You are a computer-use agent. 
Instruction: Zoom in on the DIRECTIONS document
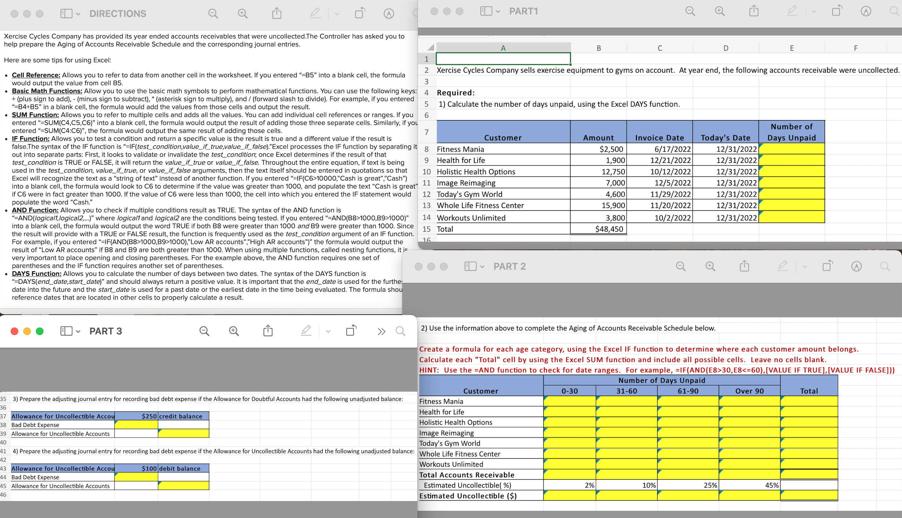(x=243, y=14)
